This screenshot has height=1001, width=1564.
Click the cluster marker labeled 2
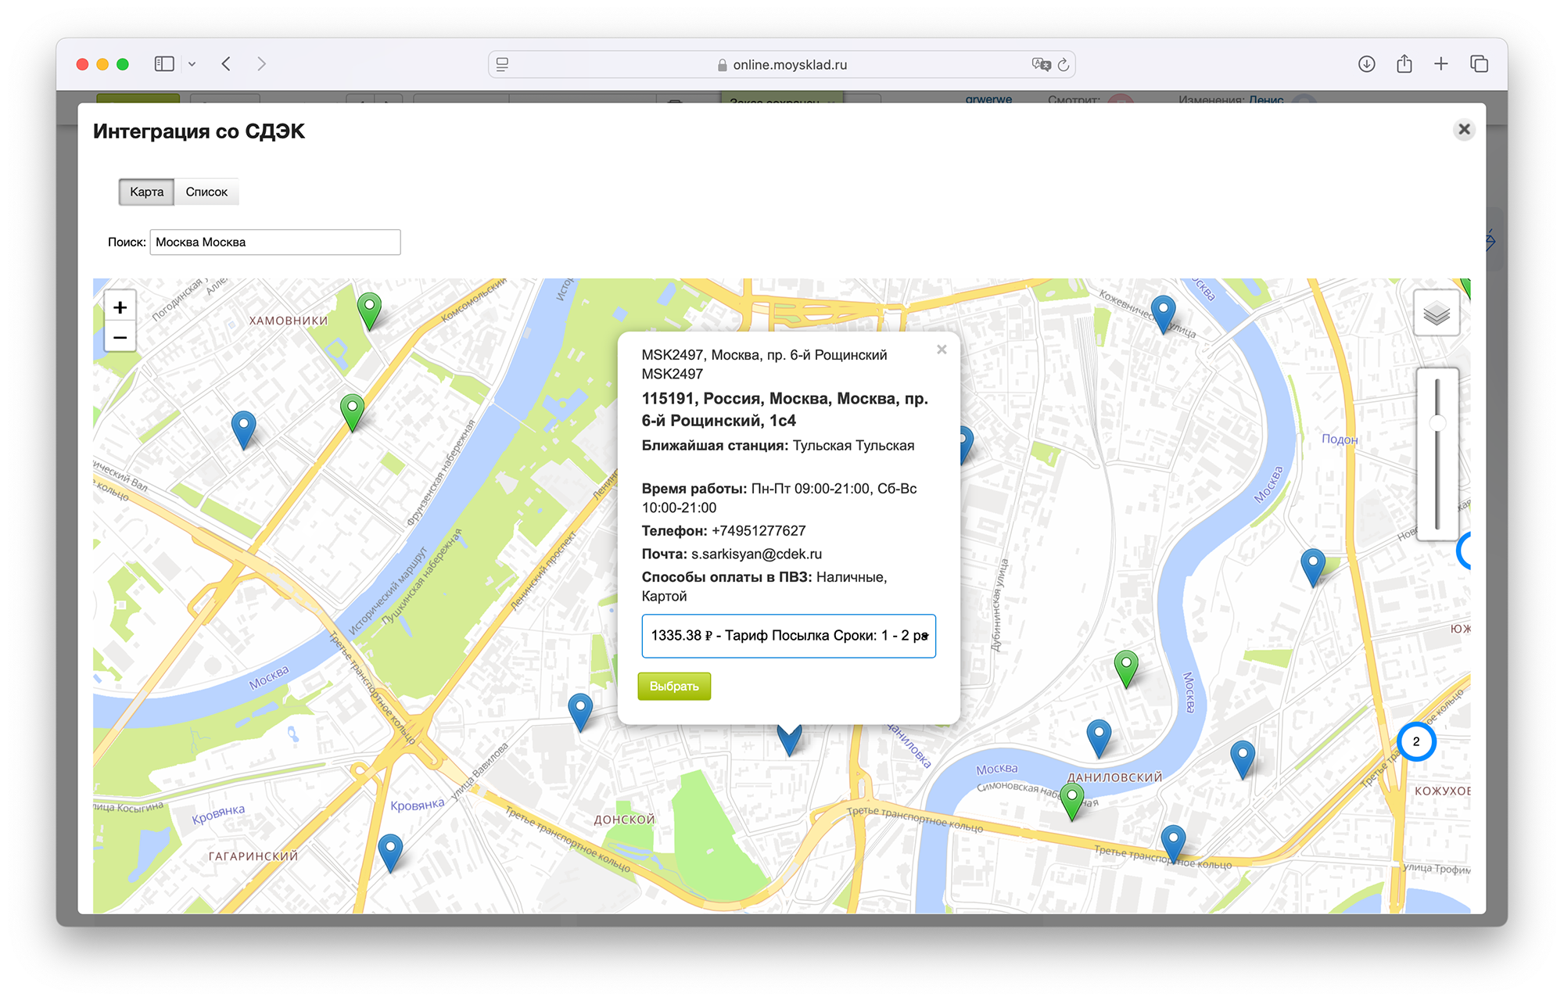click(x=1415, y=741)
